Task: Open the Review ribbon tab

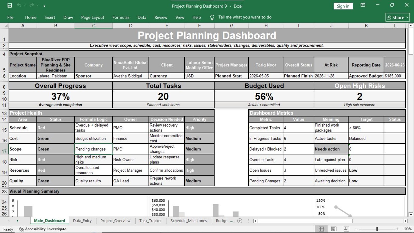Action: 161,17
